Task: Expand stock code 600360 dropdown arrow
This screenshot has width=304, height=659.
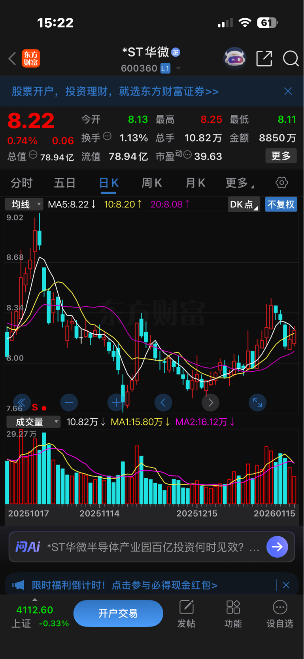Action: pyautogui.click(x=178, y=68)
